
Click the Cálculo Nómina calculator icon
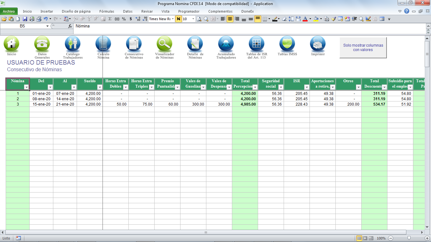coord(103,44)
